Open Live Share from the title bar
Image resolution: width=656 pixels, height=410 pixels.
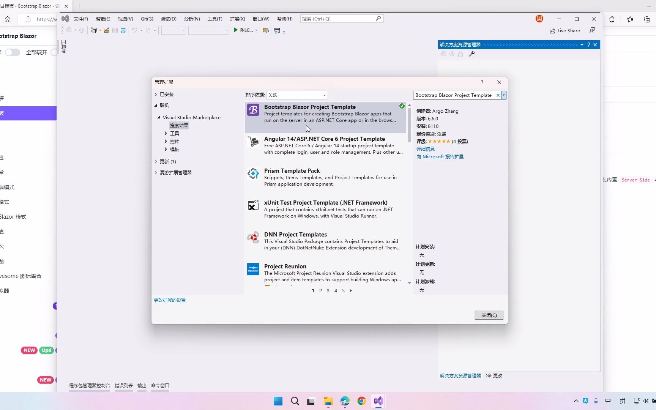565,30
